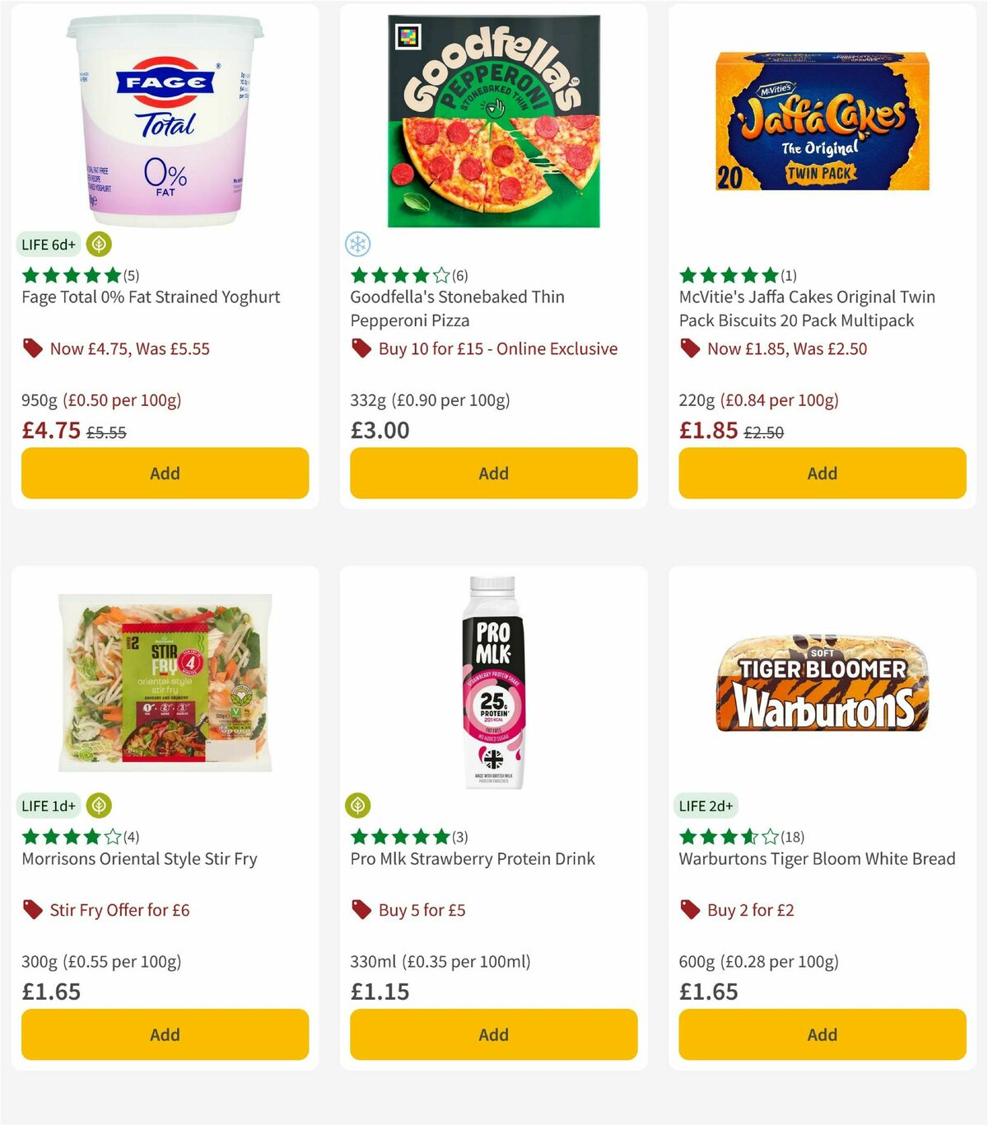
Task: Click the £0.84 per 100g price breakdown on Jaffa Cakes
Action: [781, 400]
